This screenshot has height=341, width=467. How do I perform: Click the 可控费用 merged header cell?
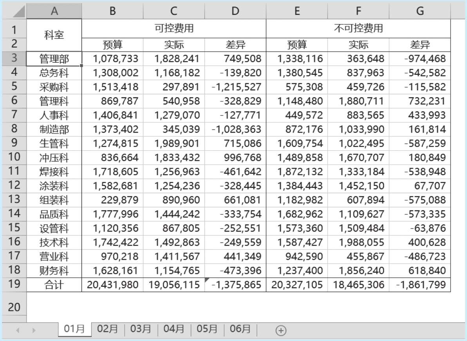tap(174, 28)
